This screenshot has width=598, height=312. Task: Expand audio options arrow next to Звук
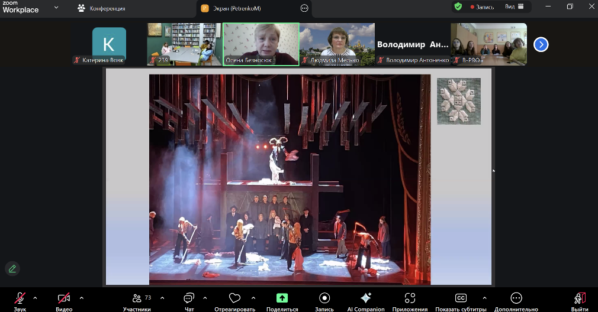pyautogui.click(x=36, y=298)
